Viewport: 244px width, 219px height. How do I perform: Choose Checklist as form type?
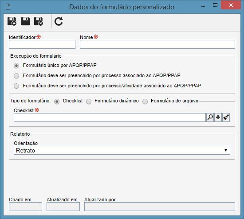(57, 102)
